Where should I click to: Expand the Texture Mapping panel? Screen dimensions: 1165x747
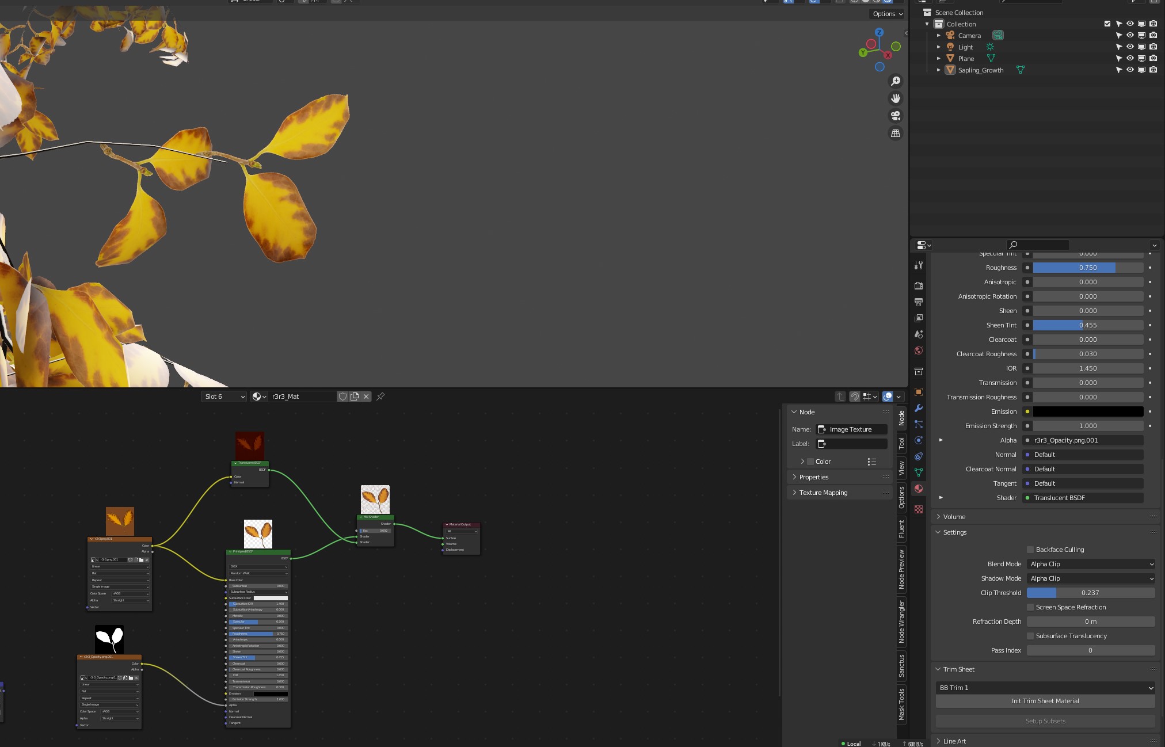pos(823,493)
